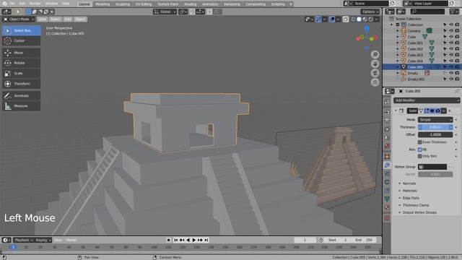This screenshot has width=462, height=260.
Task: Jump to the timeline start frame
Action: click(x=175, y=240)
